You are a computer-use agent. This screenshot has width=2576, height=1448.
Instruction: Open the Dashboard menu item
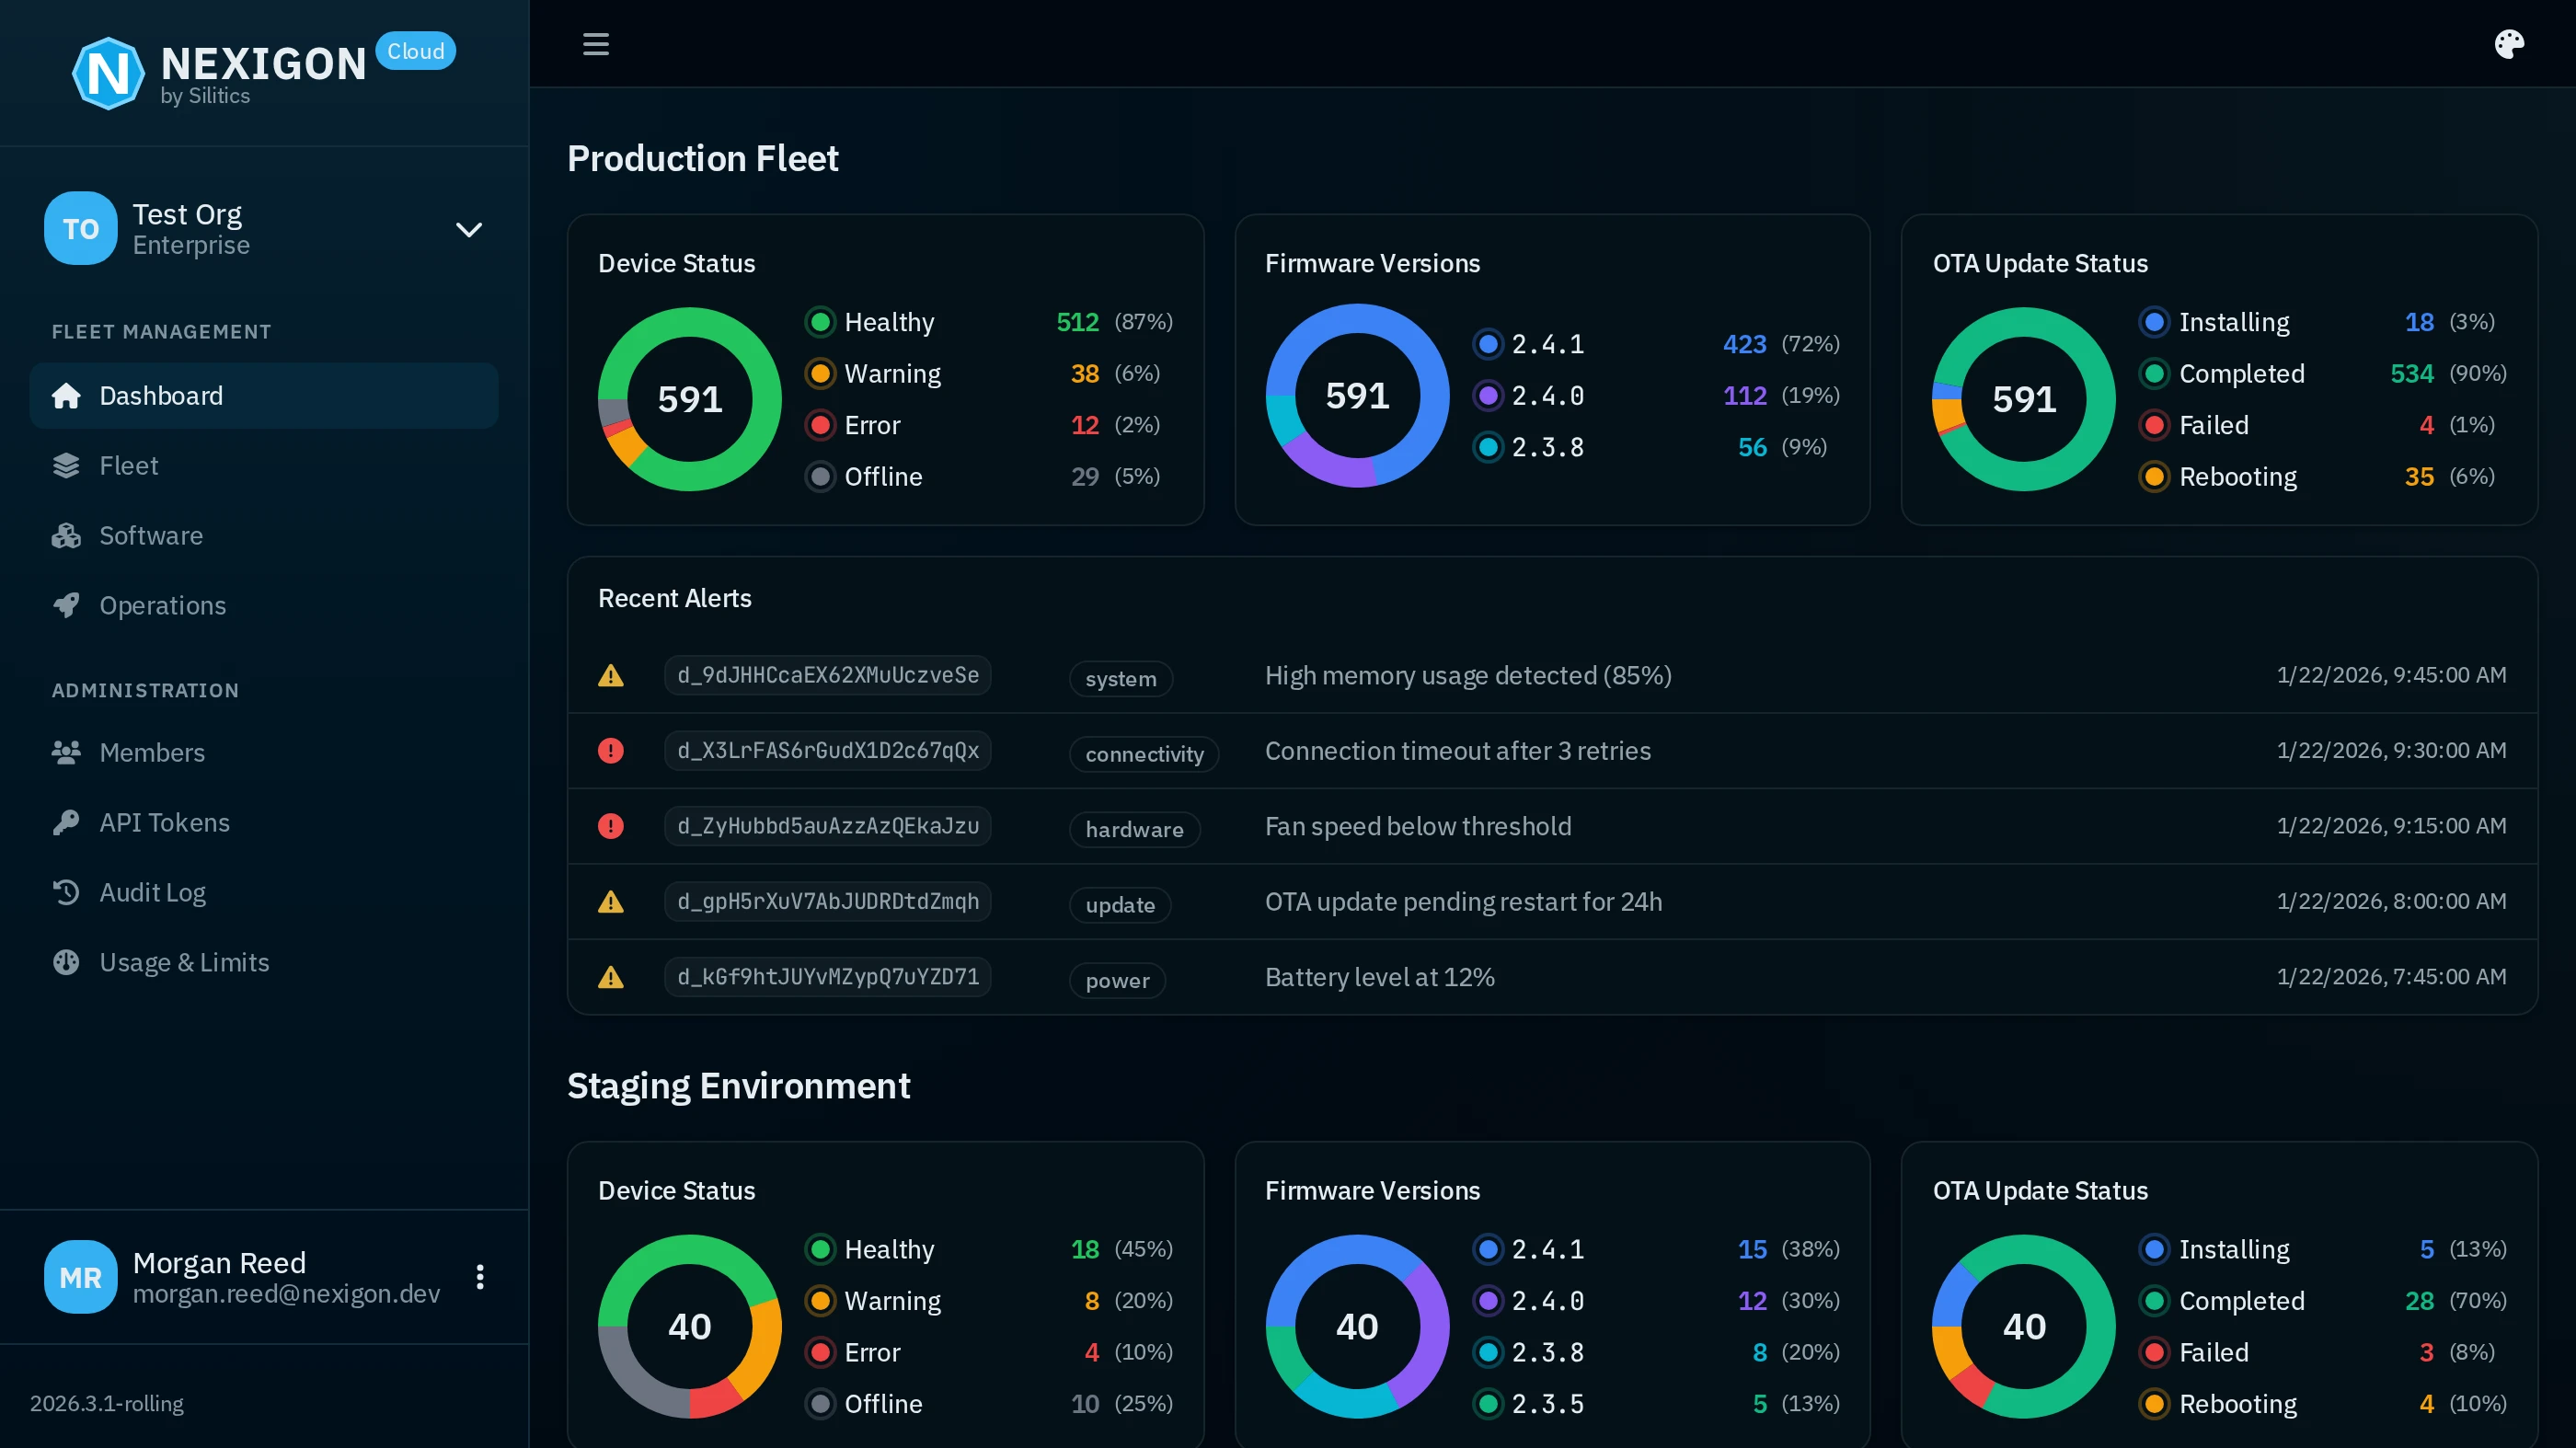264,396
